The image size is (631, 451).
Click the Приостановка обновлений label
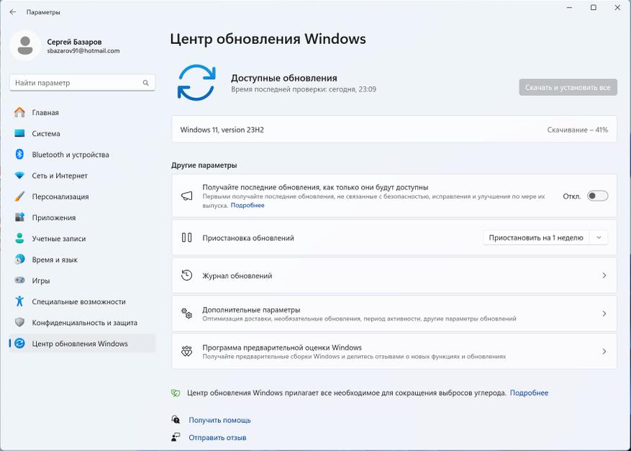coord(248,238)
